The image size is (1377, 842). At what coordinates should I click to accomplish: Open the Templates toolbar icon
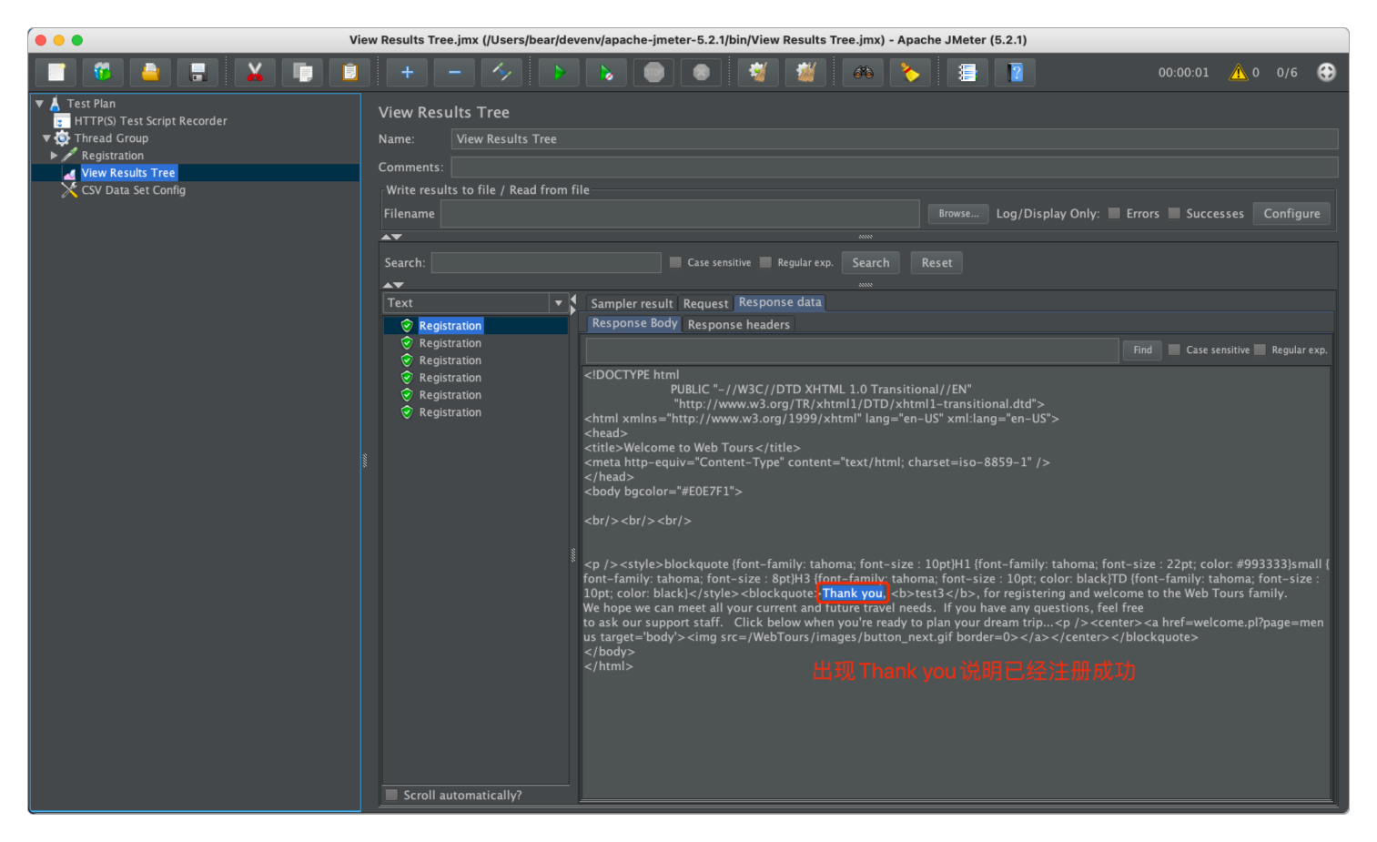point(103,72)
